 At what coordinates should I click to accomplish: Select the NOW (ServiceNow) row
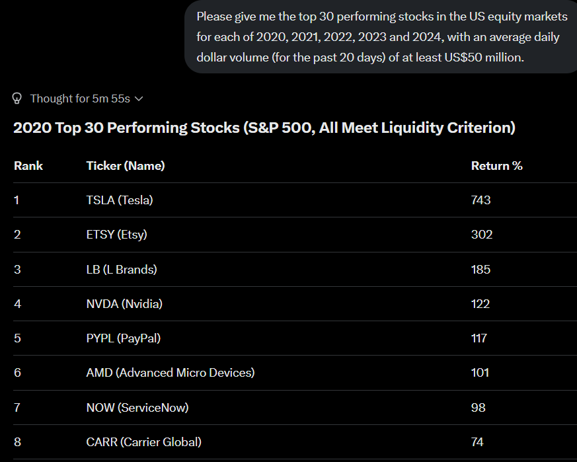click(x=295, y=408)
